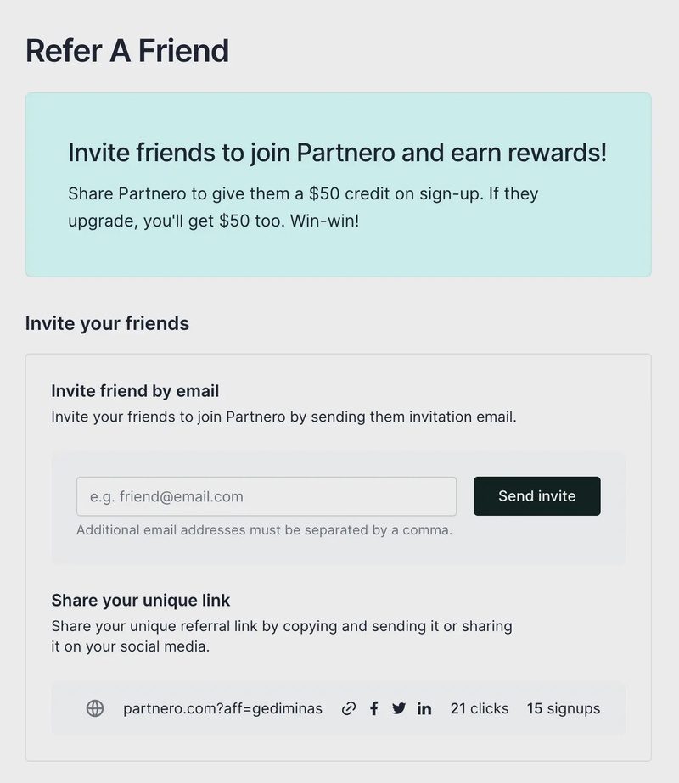The width and height of the screenshot is (679, 783).
Task: Click the friend email input field
Action: coord(266,496)
